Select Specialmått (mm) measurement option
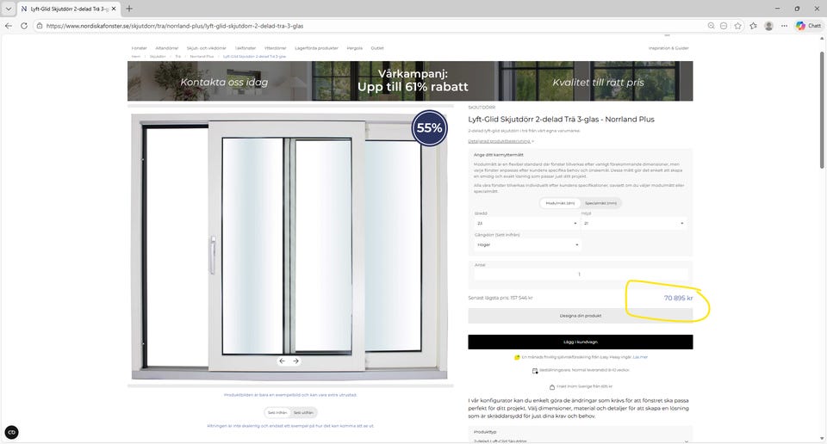 pyautogui.click(x=600, y=203)
